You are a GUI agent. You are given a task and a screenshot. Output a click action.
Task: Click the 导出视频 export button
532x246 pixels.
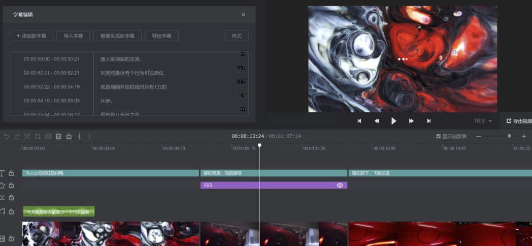(x=519, y=121)
